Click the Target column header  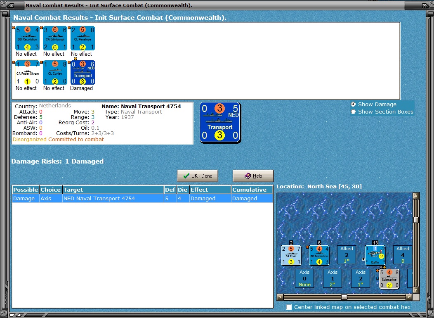click(x=113, y=190)
